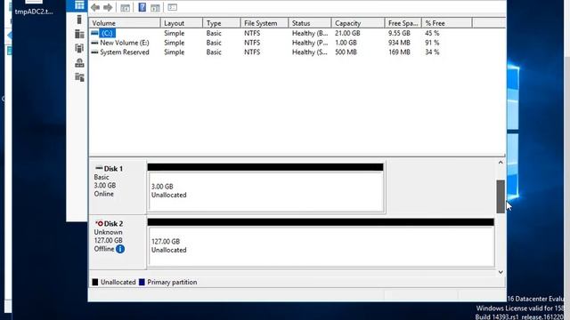Click the 934 MB free space cell
570x320 pixels.
pos(399,43)
